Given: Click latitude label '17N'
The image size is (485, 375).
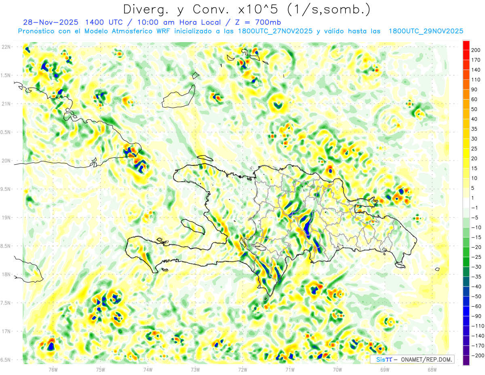Looking at the screenshot, I should point(6,331).
